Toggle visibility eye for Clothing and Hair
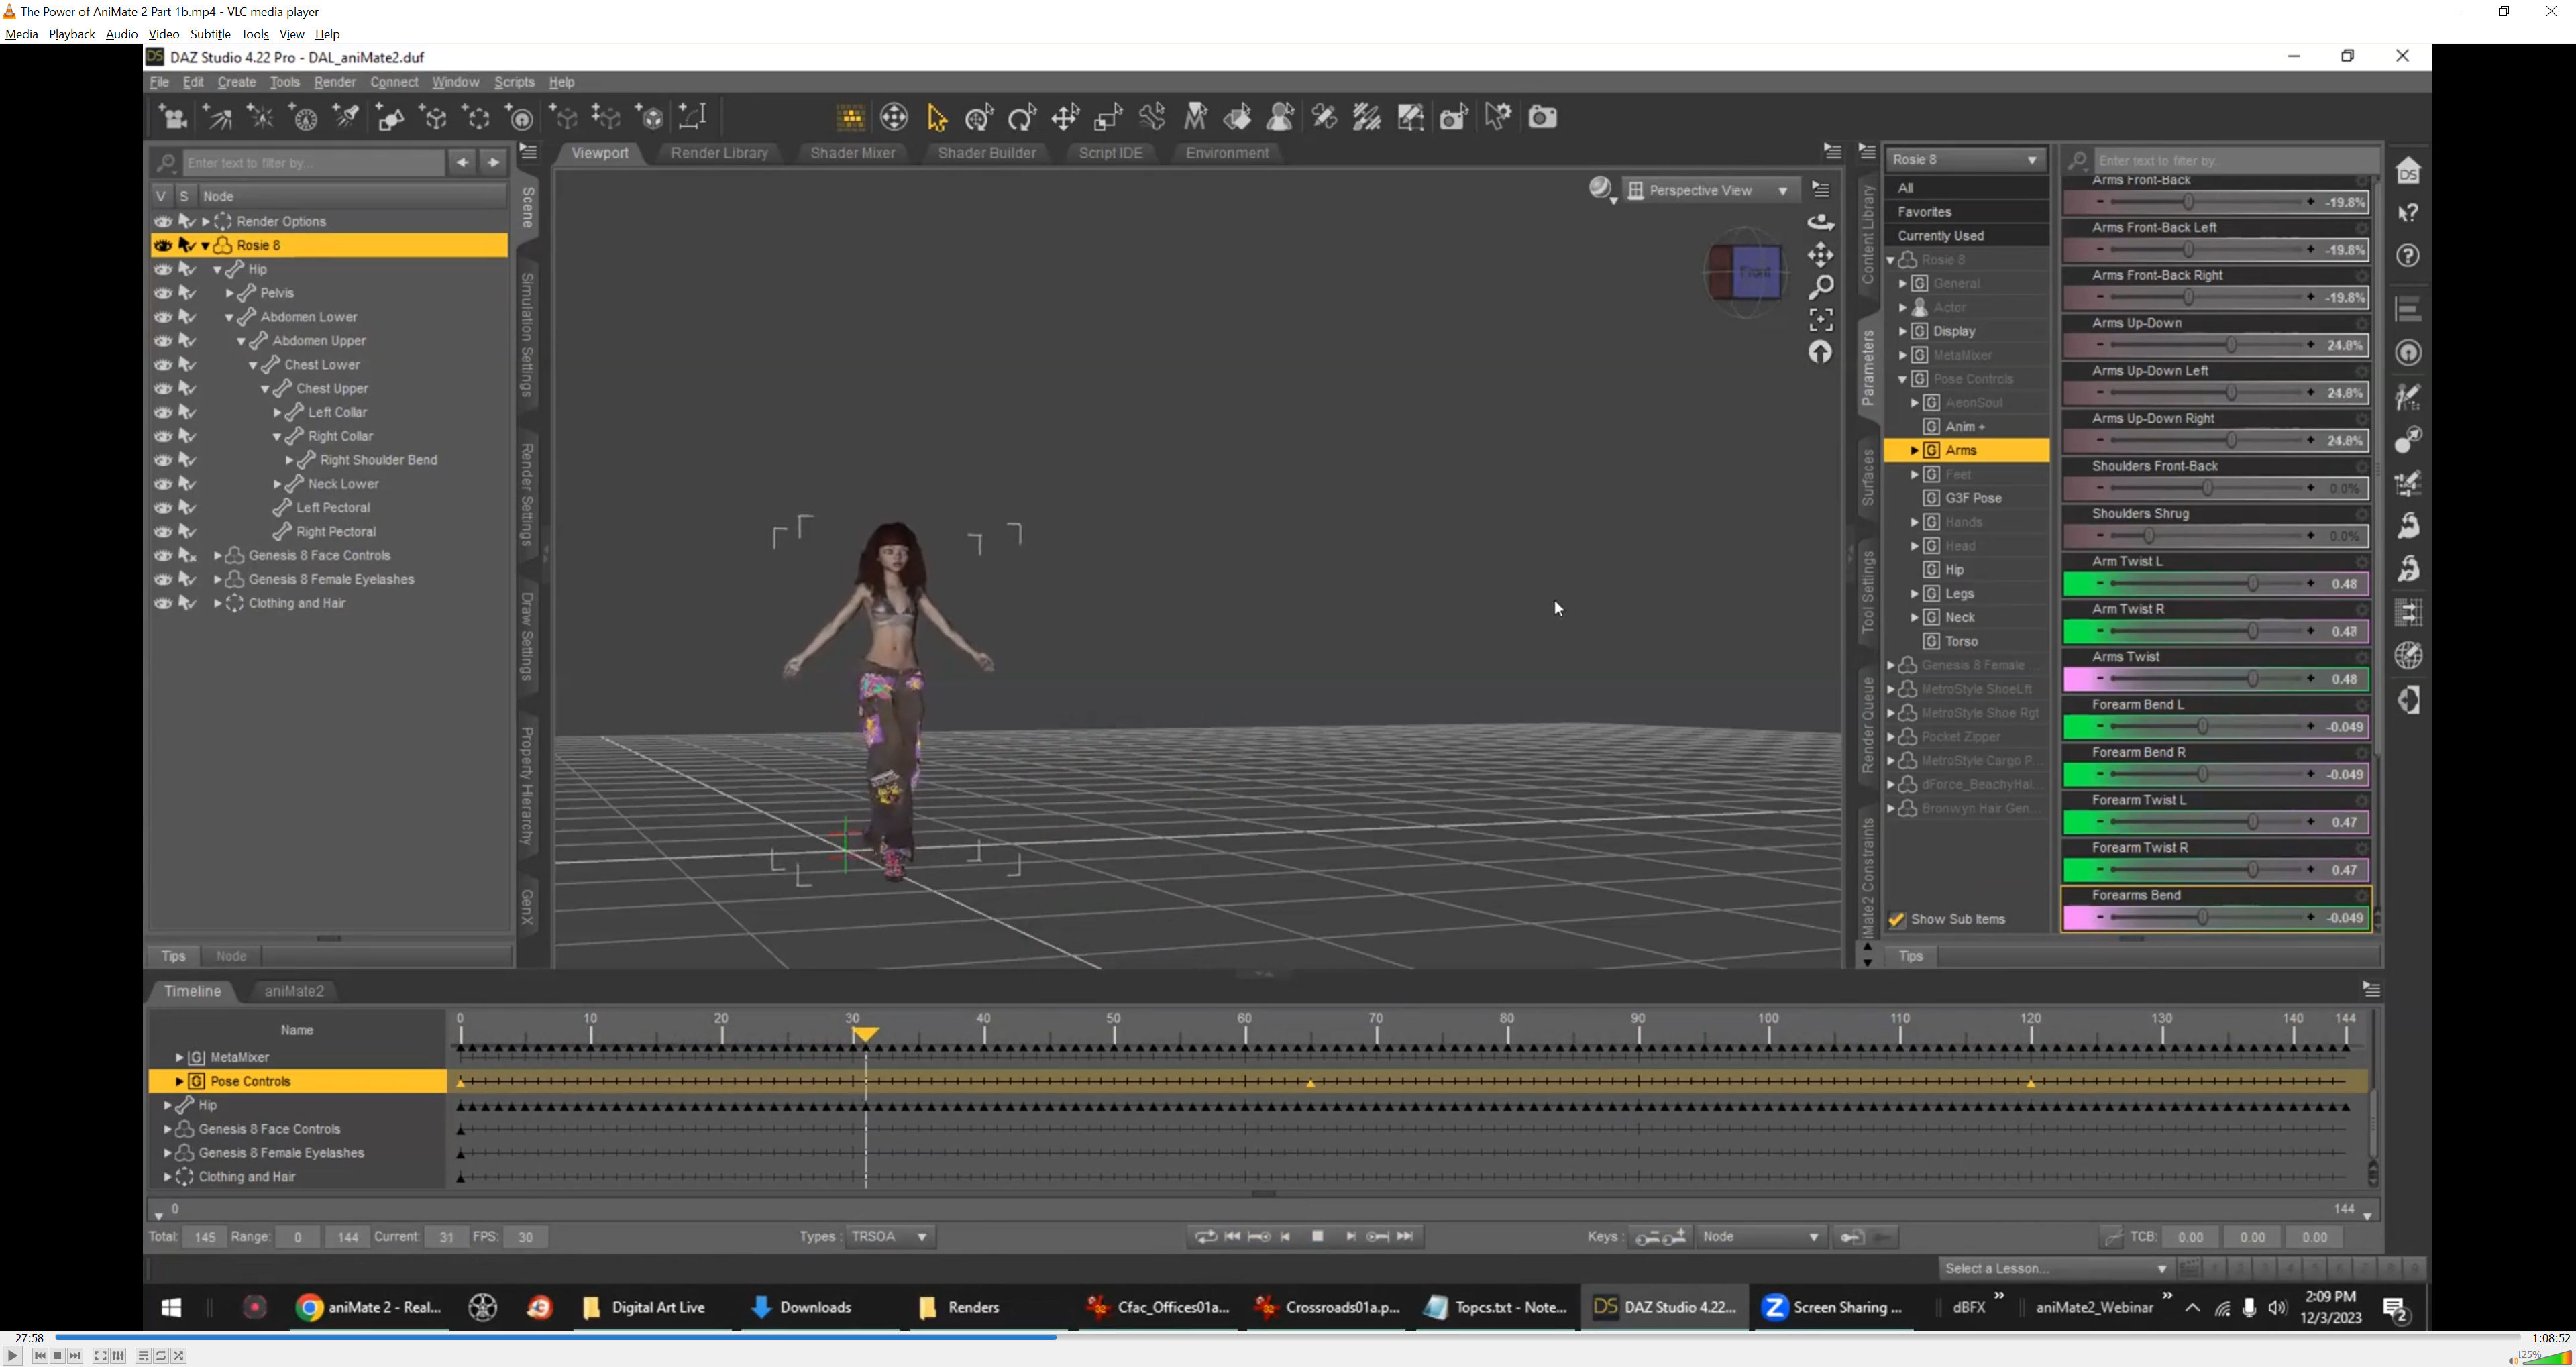Image resolution: width=2576 pixels, height=1367 pixels. [162, 603]
